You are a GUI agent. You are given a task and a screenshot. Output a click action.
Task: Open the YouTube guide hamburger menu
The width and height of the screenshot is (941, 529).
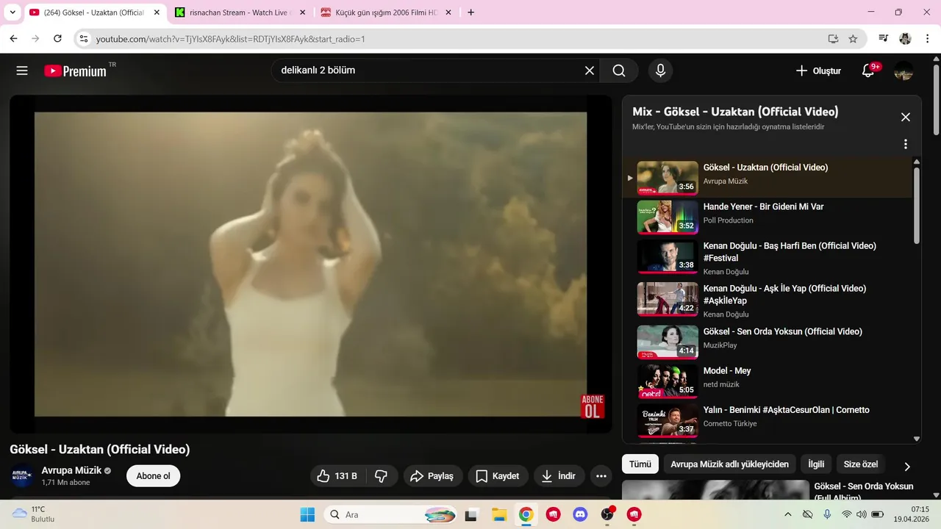point(22,71)
